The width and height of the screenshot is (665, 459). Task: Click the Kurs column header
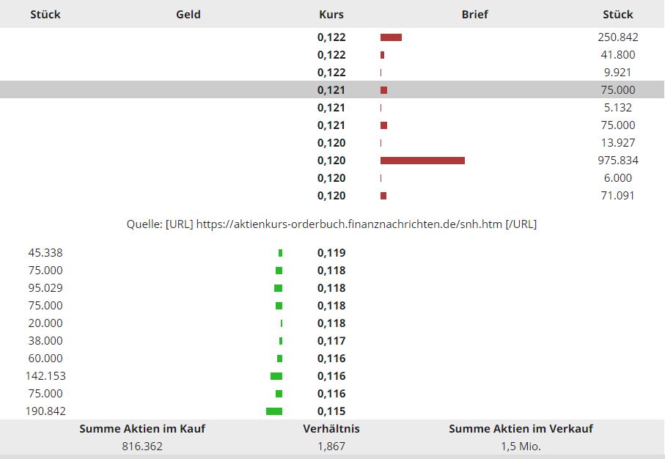(331, 14)
